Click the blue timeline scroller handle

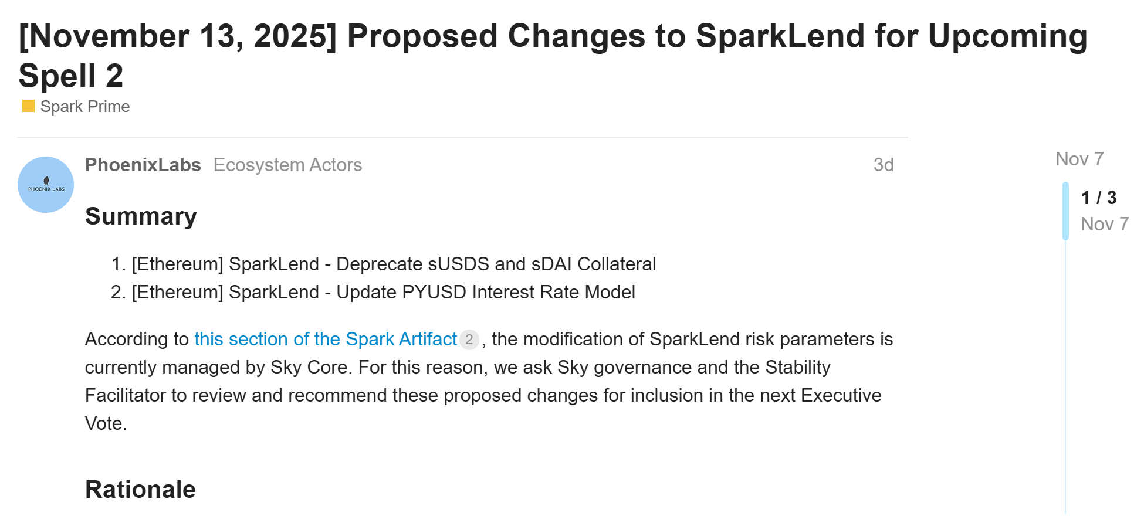[1065, 211]
